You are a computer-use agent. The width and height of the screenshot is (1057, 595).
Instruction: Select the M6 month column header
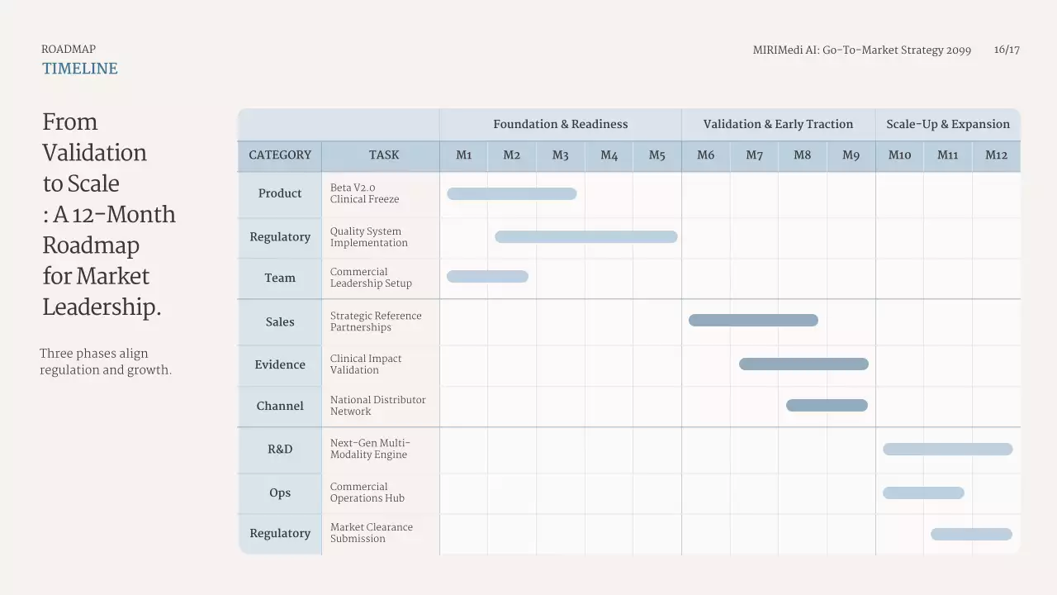pos(706,155)
